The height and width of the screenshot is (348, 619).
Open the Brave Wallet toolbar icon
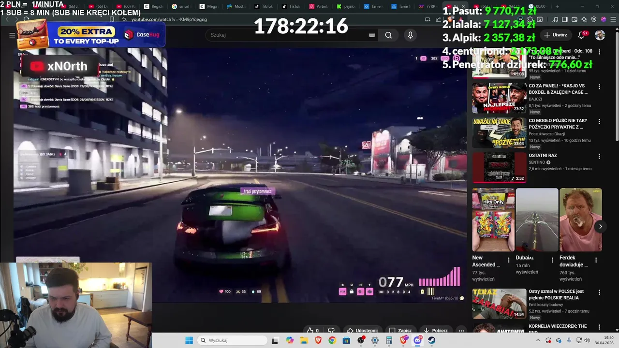coord(574,19)
